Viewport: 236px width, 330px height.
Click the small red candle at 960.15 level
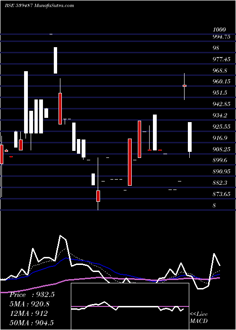coord(185,86)
